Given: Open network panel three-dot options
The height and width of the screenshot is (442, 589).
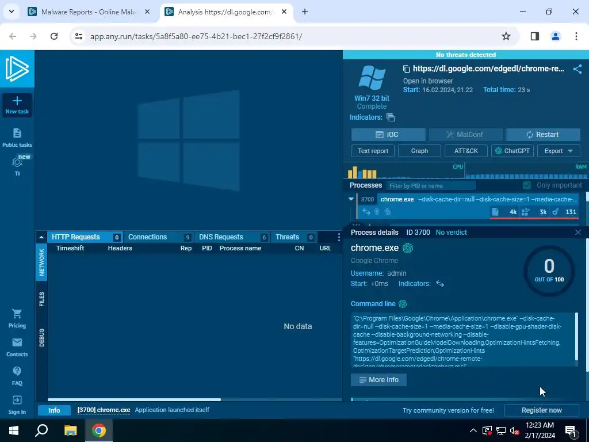Looking at the screenshot, I should 338,237.
